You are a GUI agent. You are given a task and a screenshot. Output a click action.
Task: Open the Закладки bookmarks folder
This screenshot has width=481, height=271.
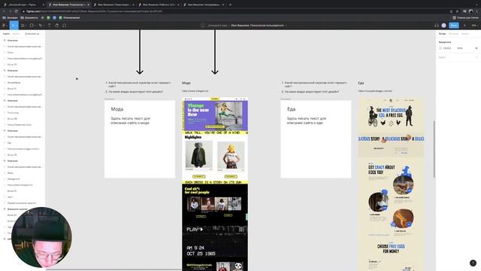coord(10,18)
